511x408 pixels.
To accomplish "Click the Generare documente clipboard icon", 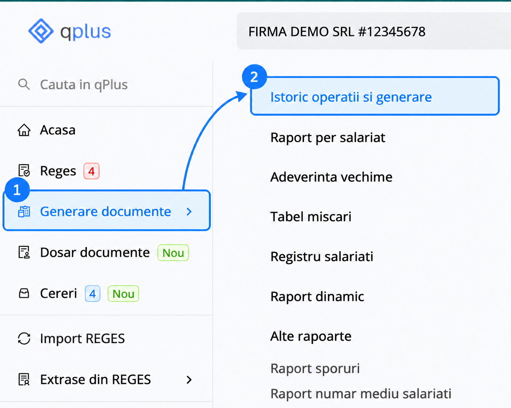I will [24, 212].
